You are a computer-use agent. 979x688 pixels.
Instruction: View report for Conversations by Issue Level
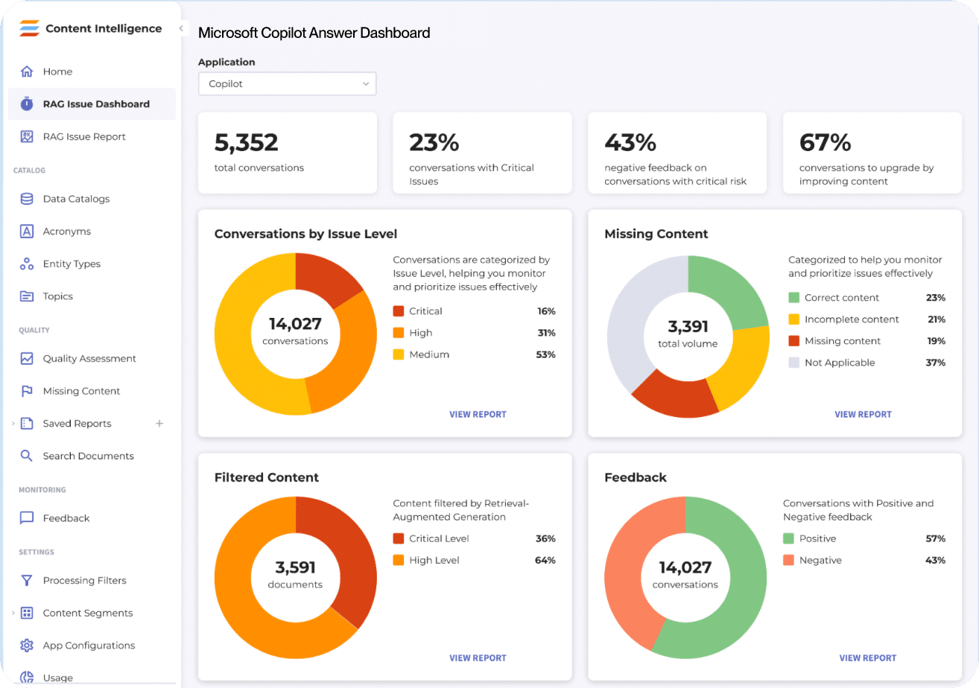478,415
